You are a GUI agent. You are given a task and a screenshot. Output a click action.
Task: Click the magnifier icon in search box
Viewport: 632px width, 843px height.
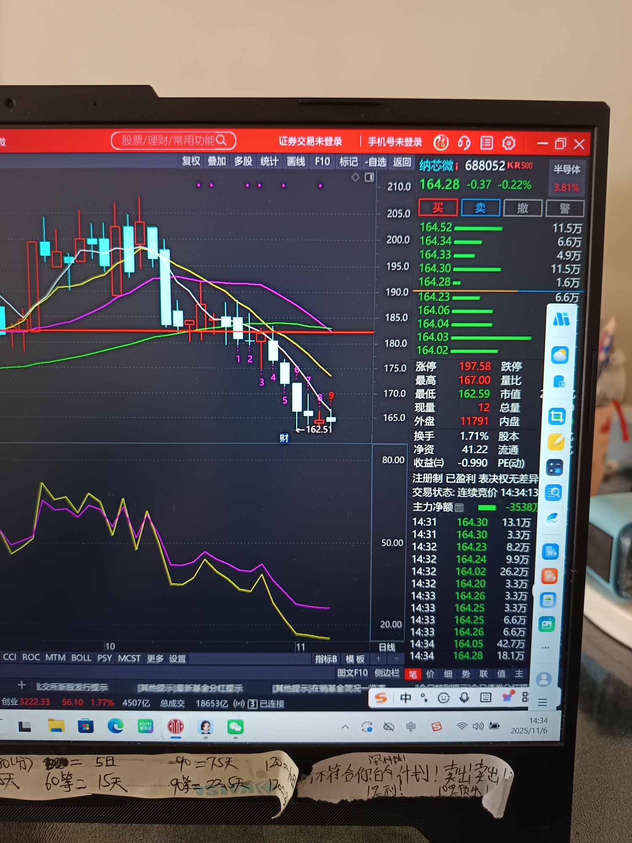click(221, 140)
